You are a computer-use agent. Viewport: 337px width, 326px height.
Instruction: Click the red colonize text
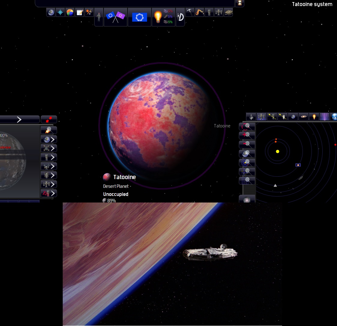(x=5, y=147)
